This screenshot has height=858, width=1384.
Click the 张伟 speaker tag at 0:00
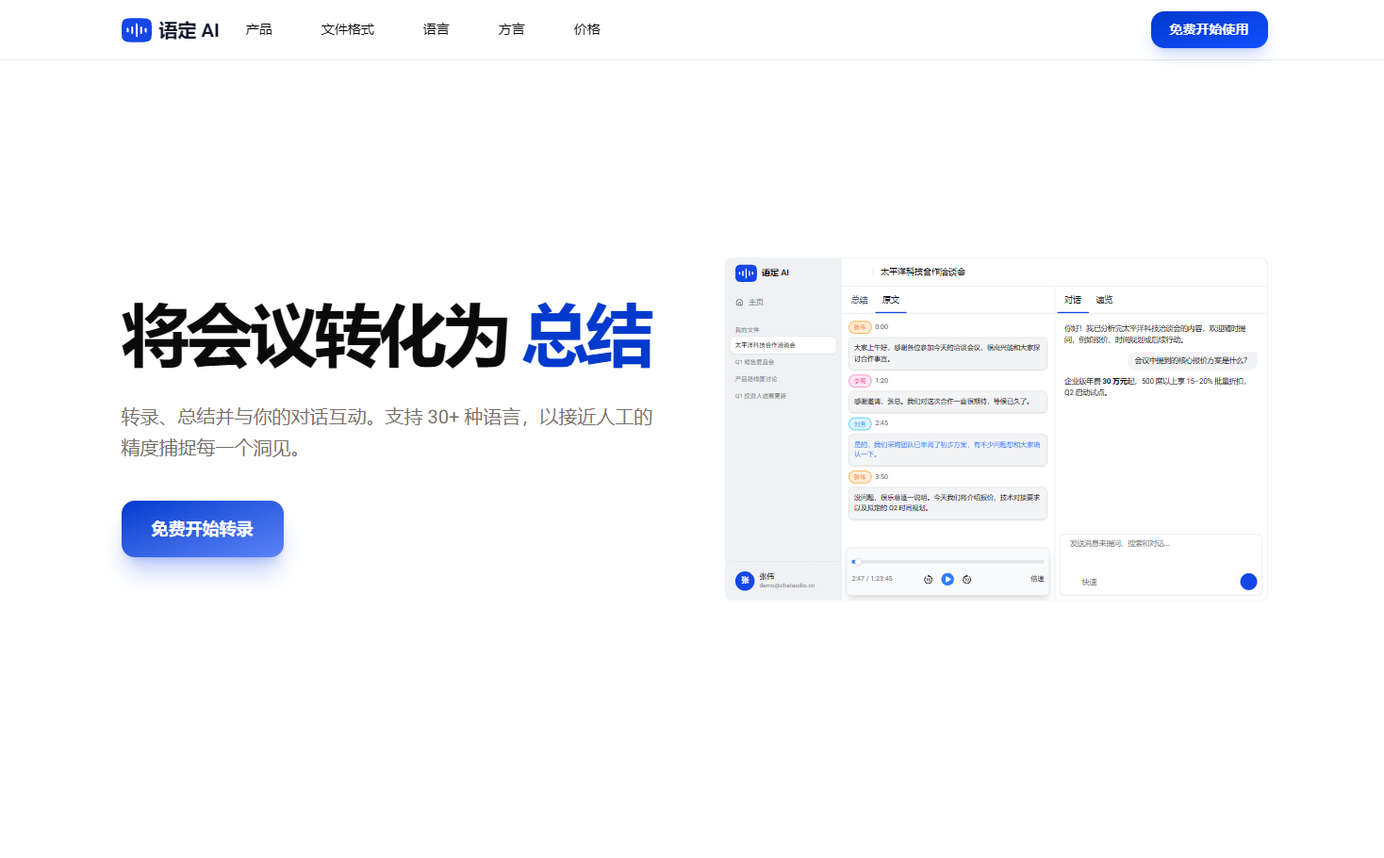click(860, 327)
